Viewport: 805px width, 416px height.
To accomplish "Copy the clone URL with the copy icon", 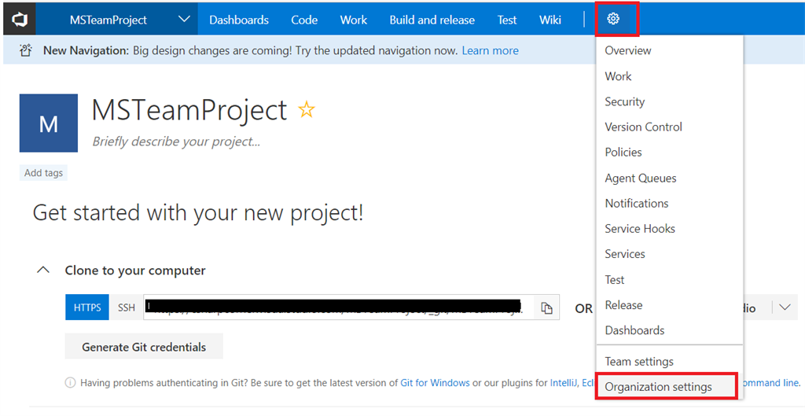I will pos(547,308).
